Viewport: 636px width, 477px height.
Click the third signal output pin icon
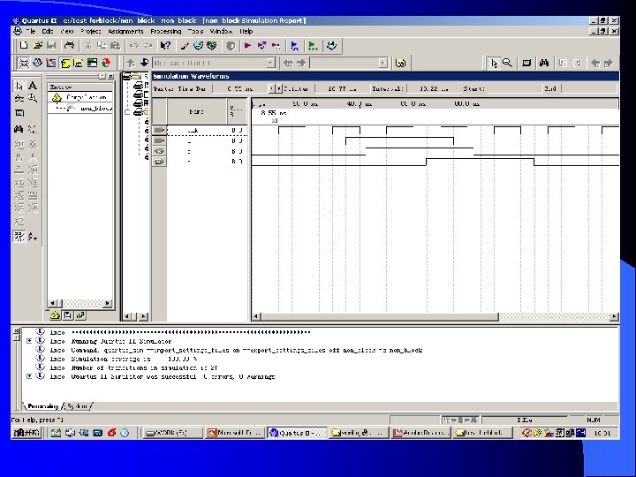click(159, 151)
